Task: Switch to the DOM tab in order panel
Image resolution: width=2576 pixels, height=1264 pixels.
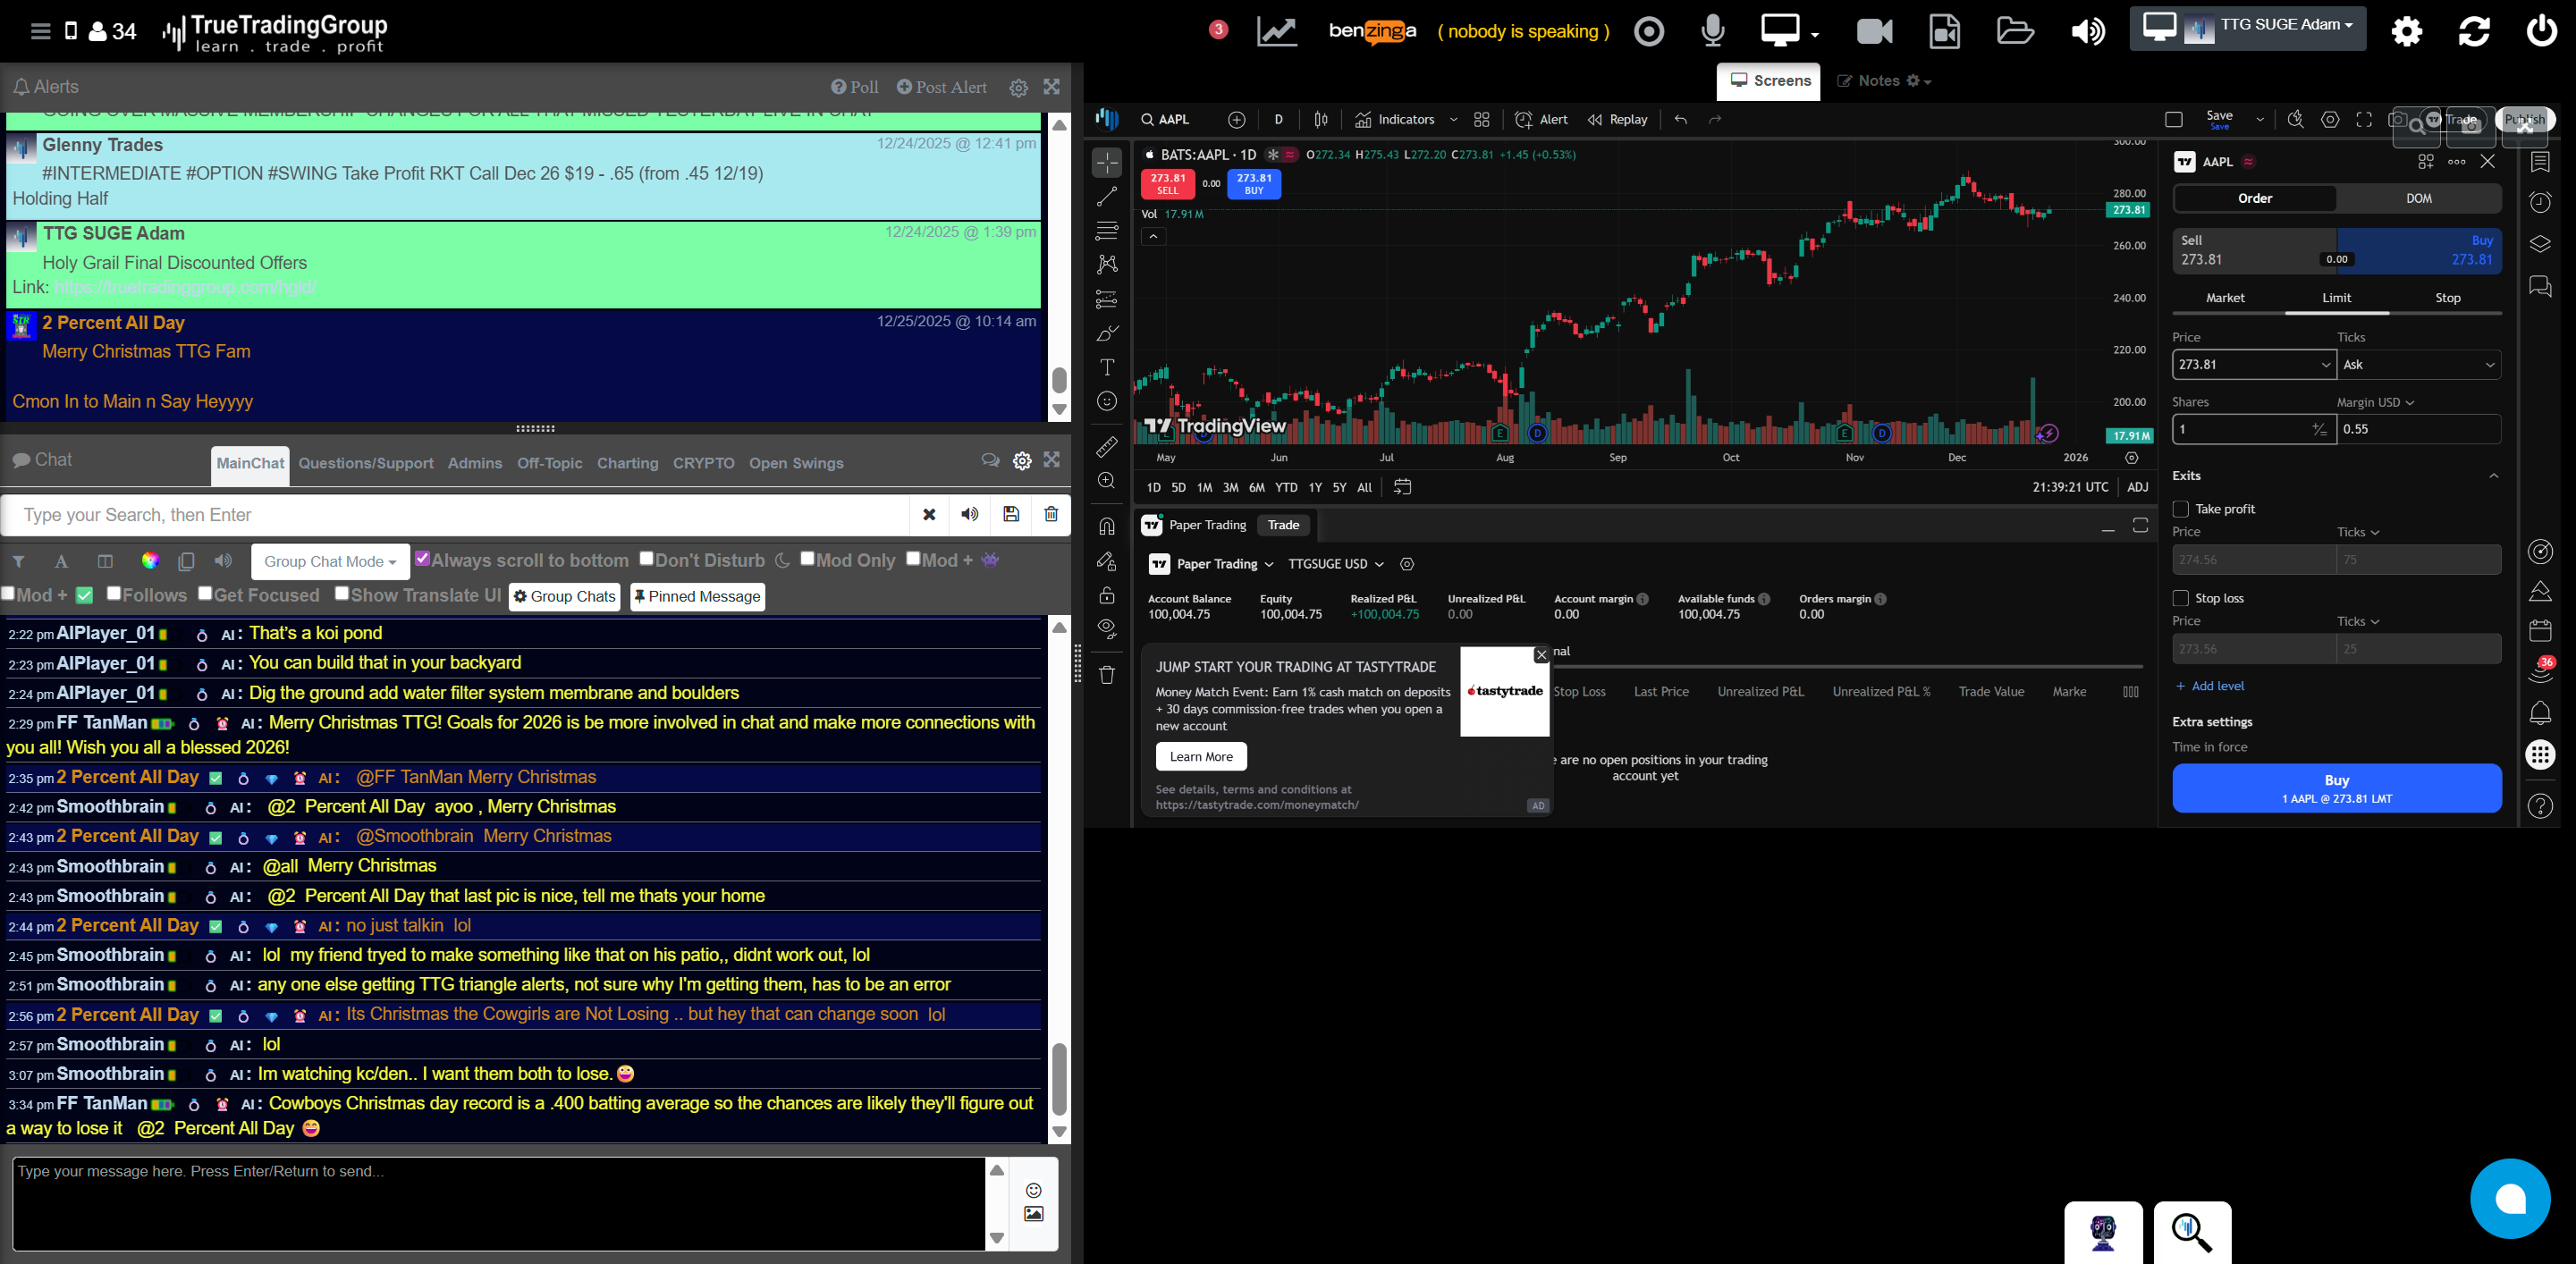Action: (2419, 198)
